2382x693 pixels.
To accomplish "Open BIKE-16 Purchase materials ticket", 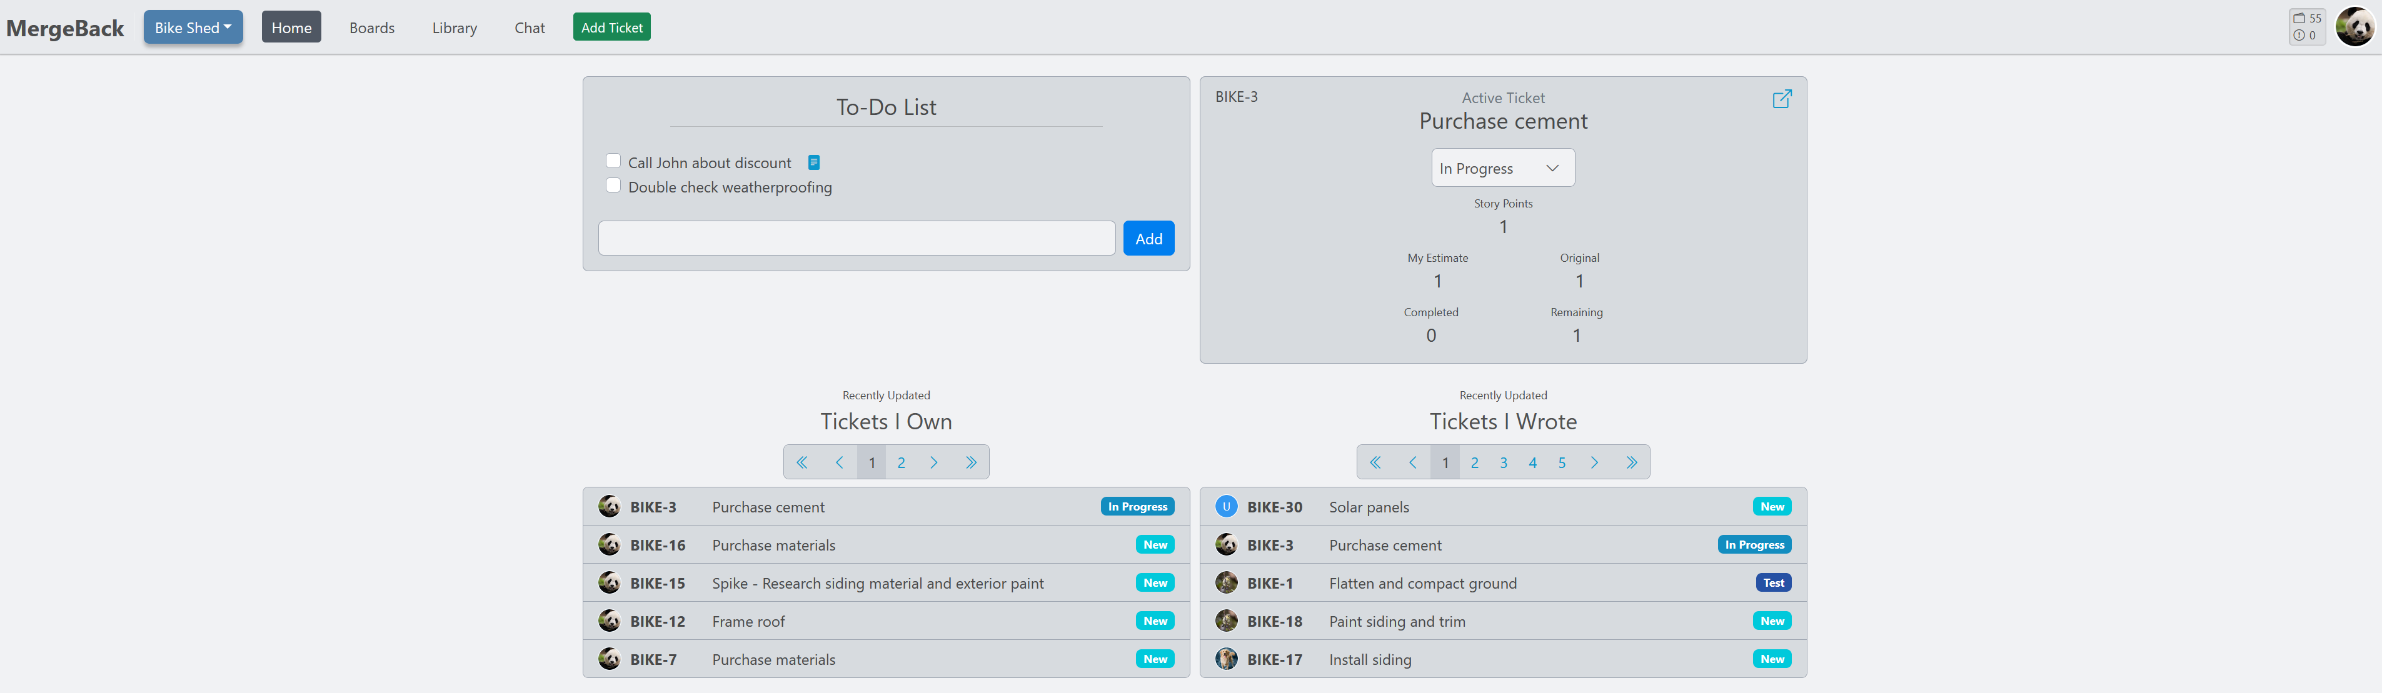I will pyautogui.click(x=886, y=545).
